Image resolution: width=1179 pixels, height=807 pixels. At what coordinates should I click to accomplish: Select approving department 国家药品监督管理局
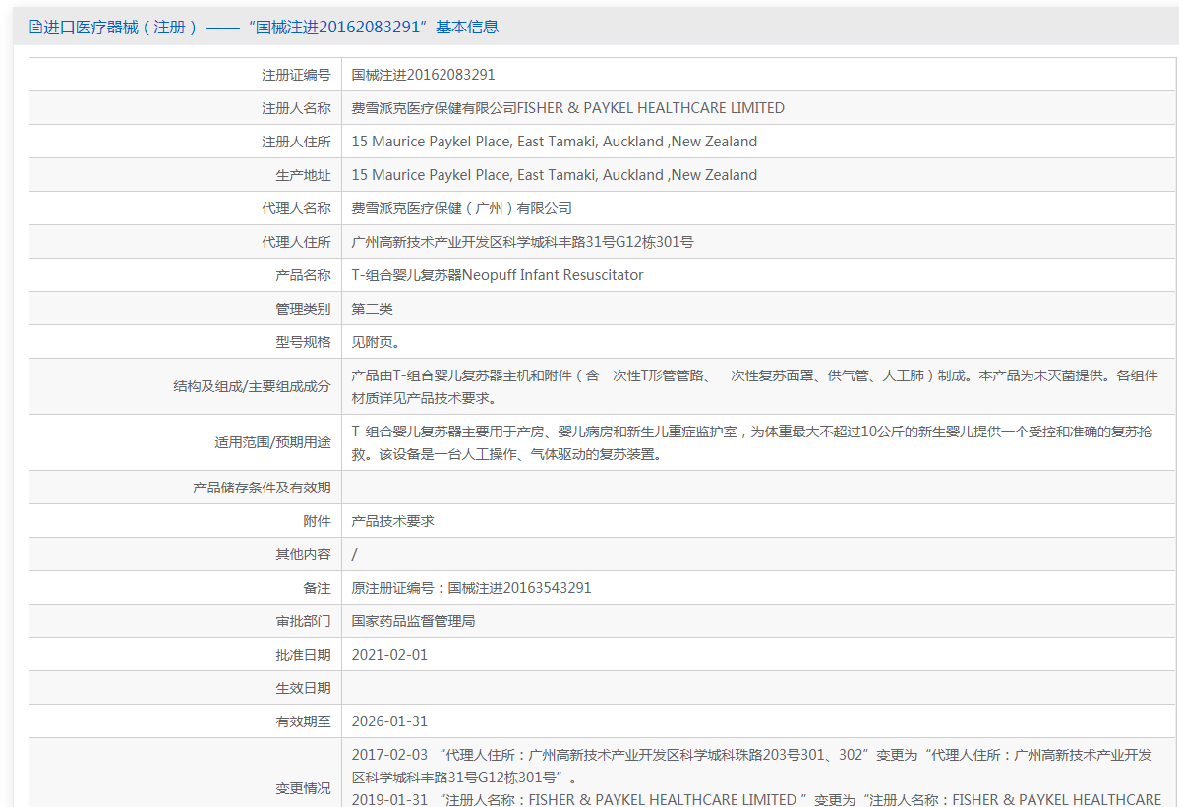click(x=414, y=621)
